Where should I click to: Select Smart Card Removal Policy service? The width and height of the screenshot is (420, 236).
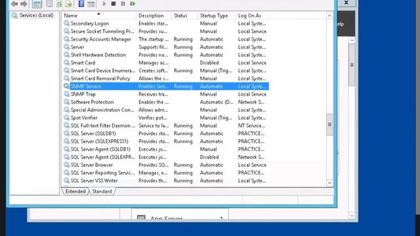tap(166, 79)
